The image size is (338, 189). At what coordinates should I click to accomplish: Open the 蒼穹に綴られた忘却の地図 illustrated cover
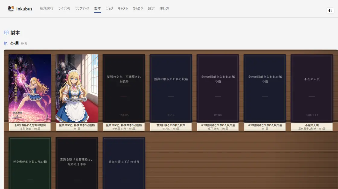point(30,88)
